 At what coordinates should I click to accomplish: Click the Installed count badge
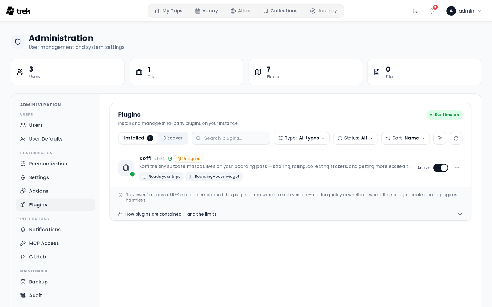click(x=150, y=138)
